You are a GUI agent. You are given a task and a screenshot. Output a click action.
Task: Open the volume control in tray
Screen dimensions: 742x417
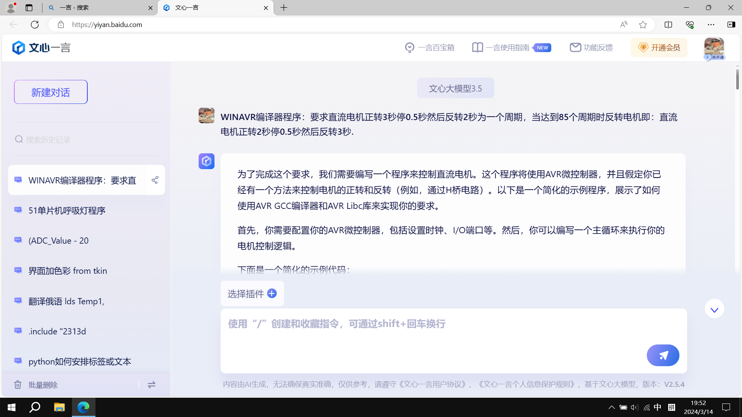pyautogui.click(x=634, y=407)
